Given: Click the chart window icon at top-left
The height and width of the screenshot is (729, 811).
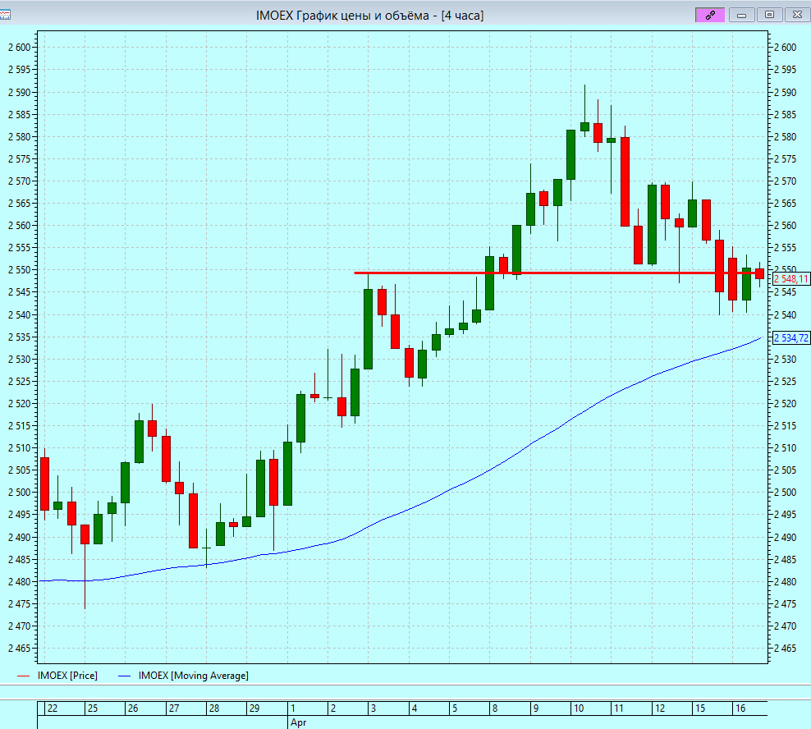Looking at the screenshot, I should tap(5, 15).
